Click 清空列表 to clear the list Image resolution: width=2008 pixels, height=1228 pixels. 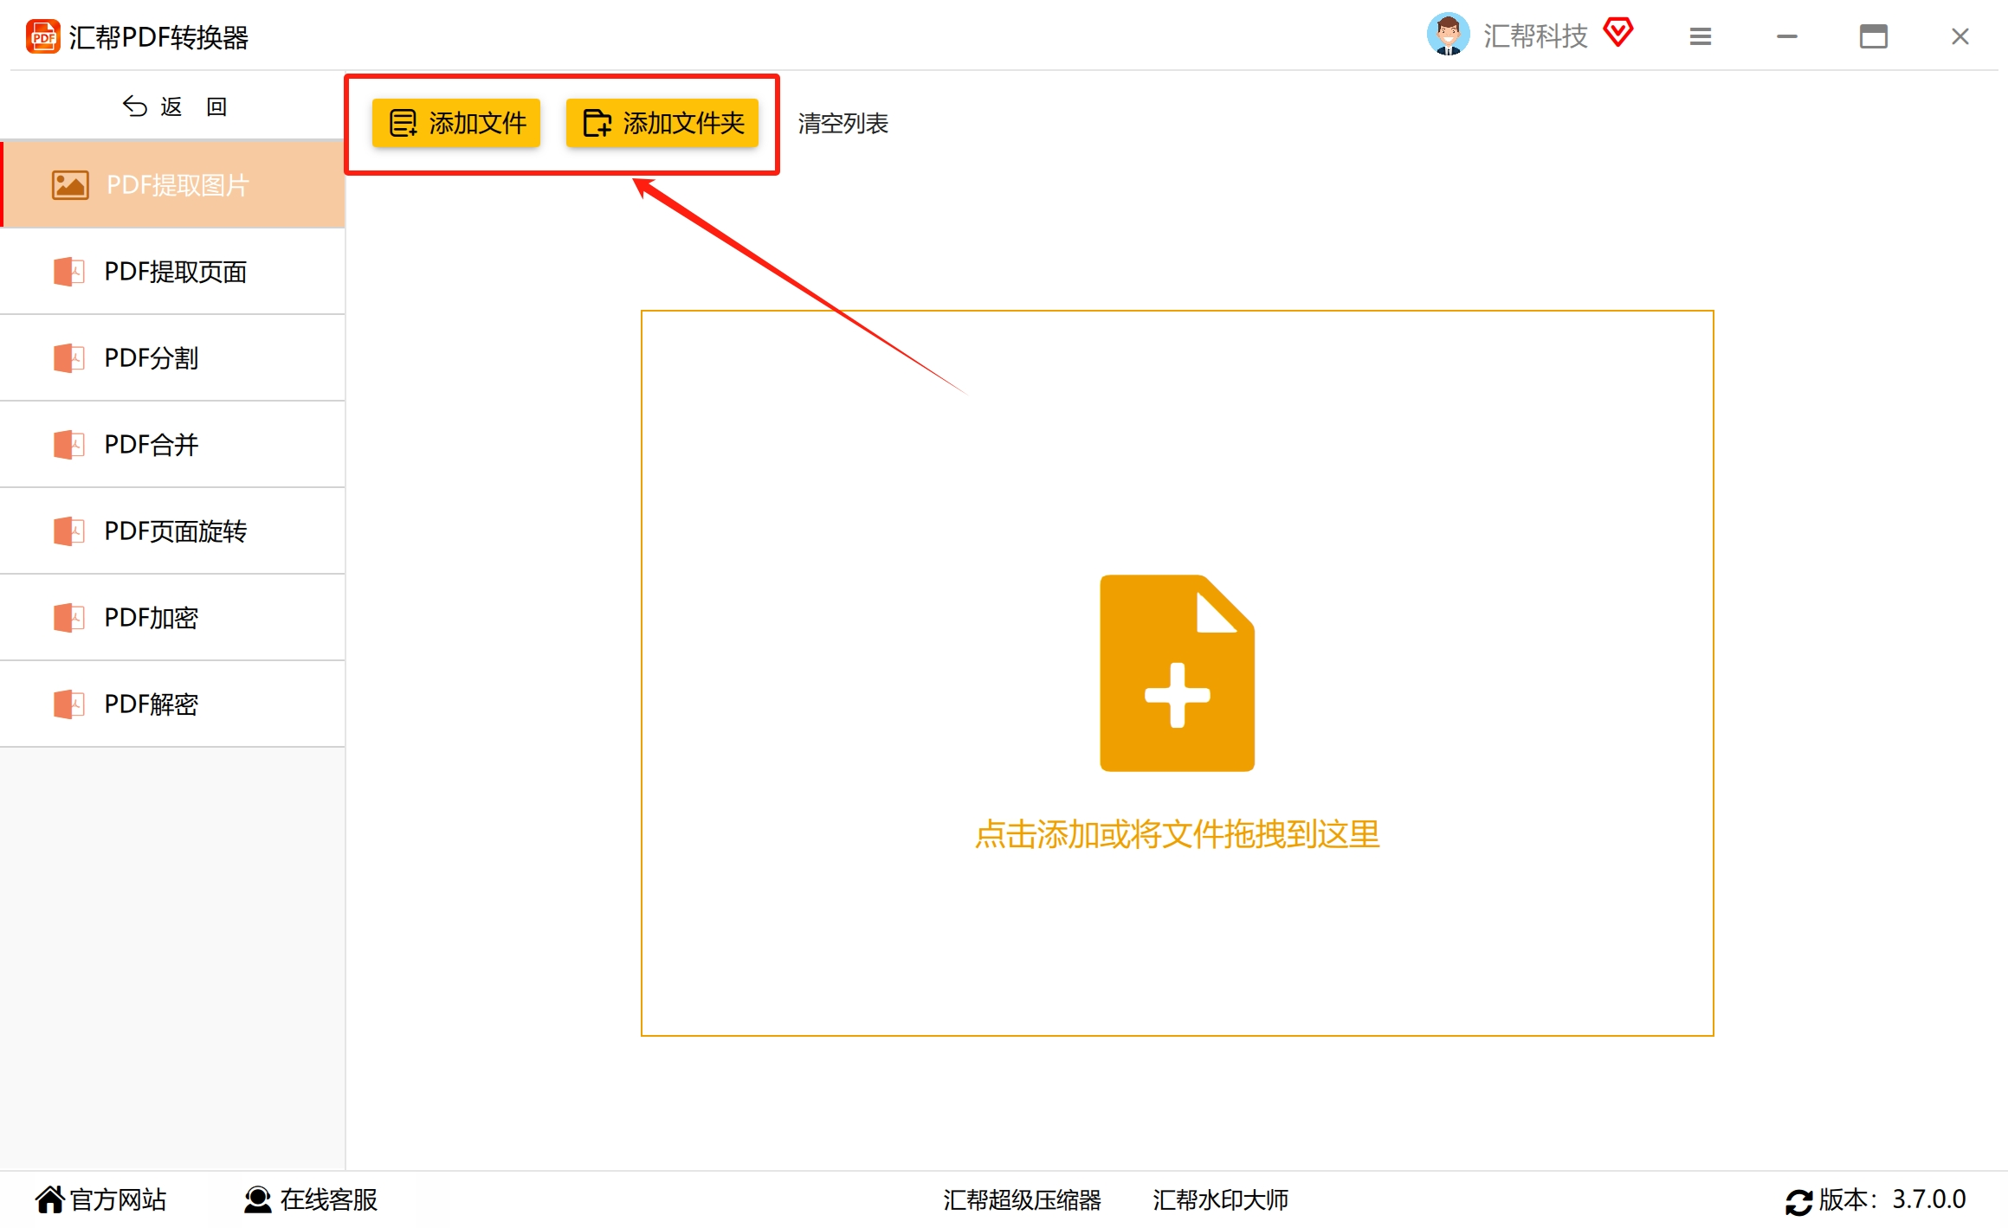click(x=842, y=123)
